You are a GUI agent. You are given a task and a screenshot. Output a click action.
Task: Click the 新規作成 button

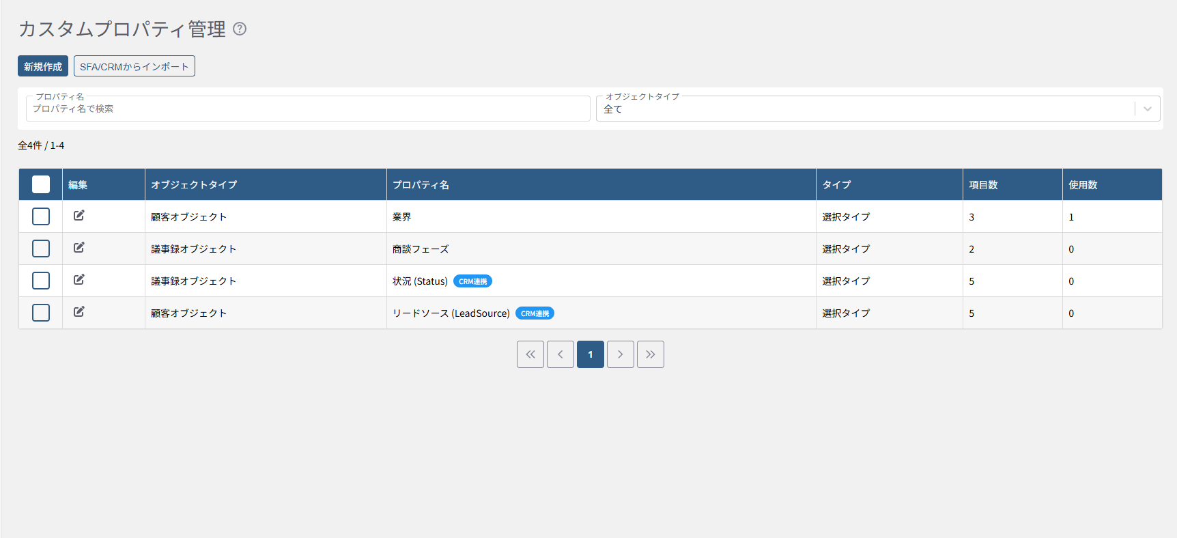pyautogui.click(x=43, y=66)
